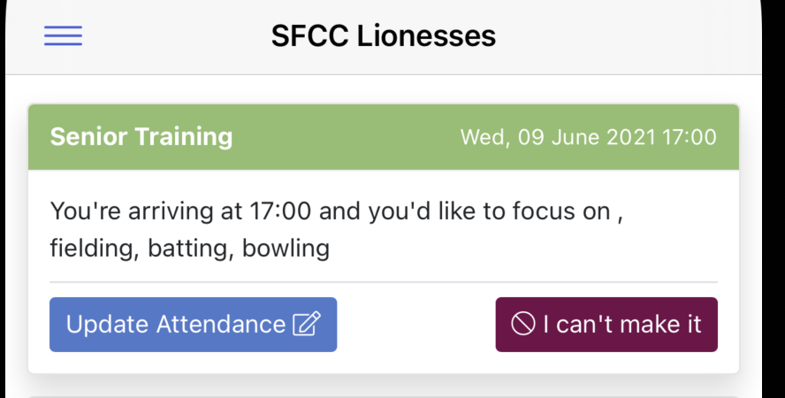Click the divider line above the action buttons
This screenshot has height=398, width=785.
pyautogui.click(x=384, y=282)
